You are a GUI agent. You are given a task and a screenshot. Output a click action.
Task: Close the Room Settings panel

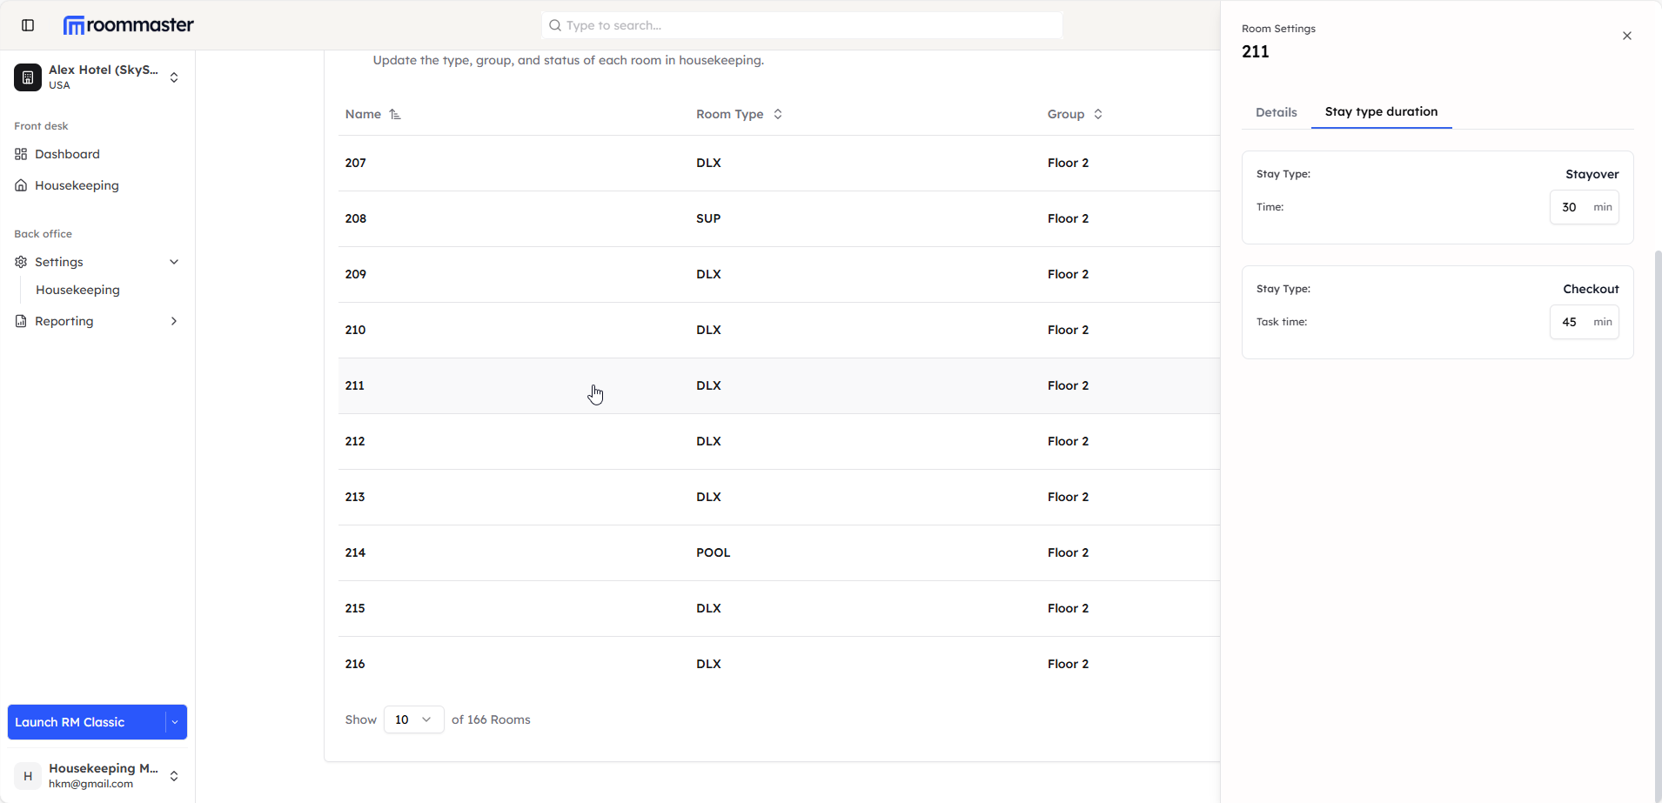pyautogui.click(x=1626, y=36)
